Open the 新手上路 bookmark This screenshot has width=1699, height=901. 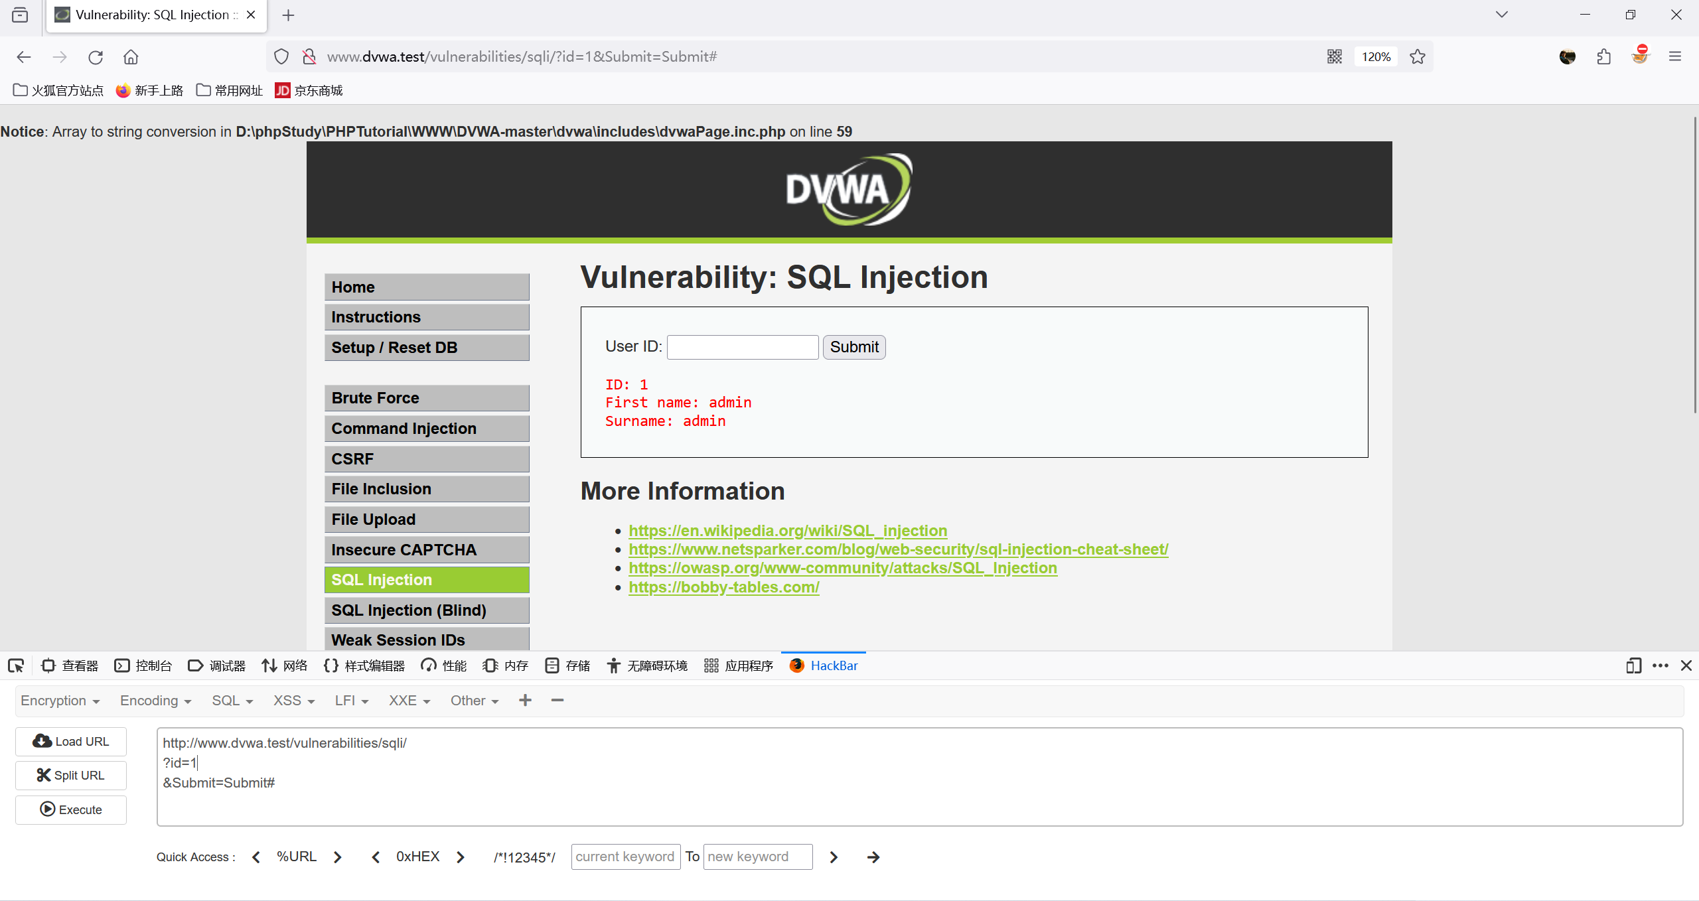click(149, 90)
